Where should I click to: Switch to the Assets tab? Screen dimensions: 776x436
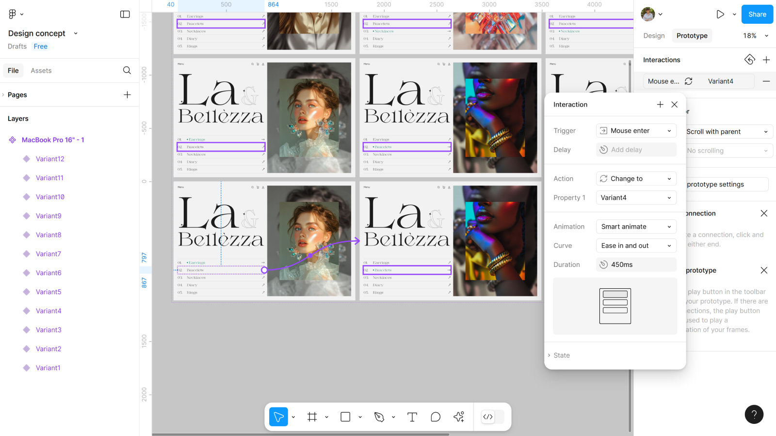[41, 71]
